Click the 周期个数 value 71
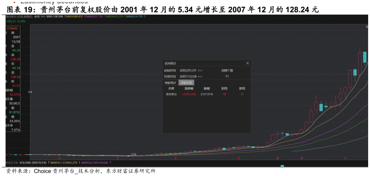 227,77
